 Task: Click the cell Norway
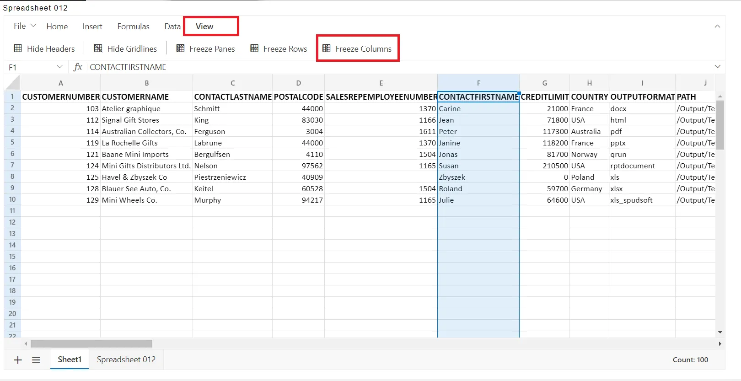click(590, 154)
